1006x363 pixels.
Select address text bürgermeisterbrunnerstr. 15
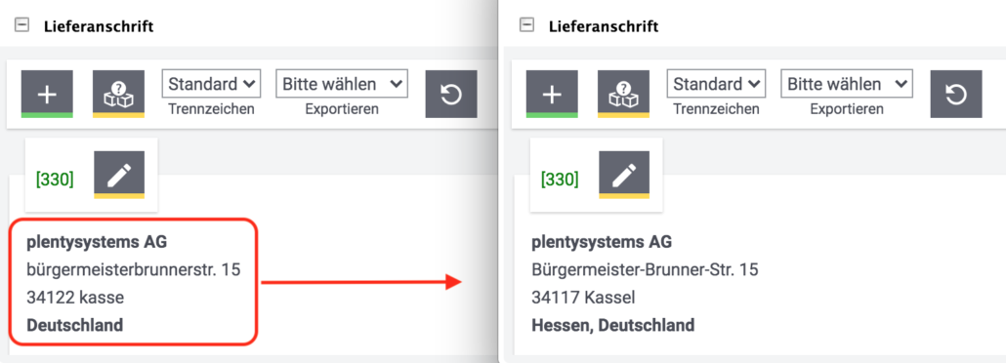coord(134,270)
